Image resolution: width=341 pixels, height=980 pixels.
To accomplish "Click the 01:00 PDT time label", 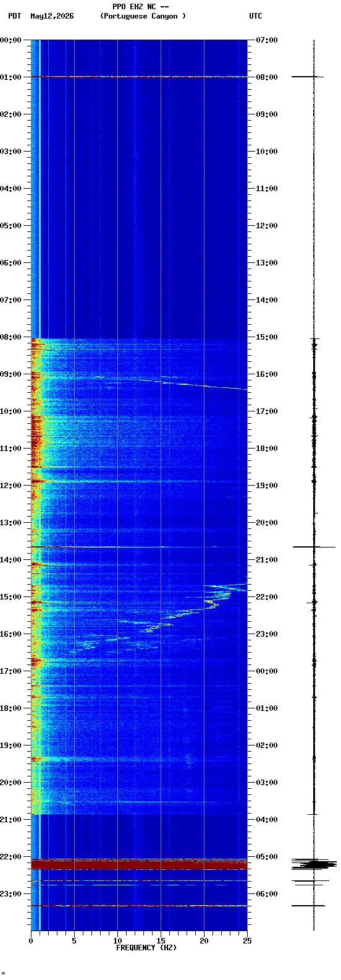I will point(11,77).
